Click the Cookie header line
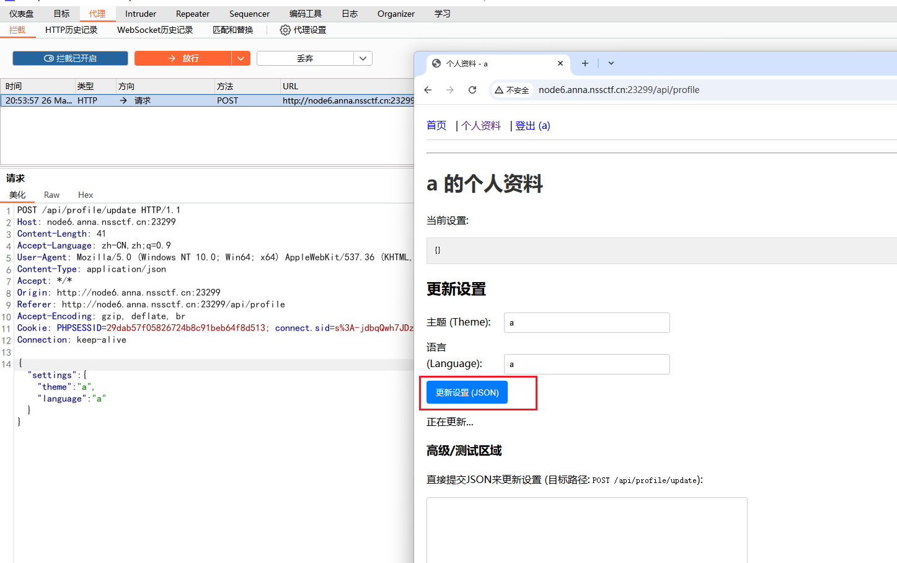Screen dimensions: 897x563 point(214,328)
